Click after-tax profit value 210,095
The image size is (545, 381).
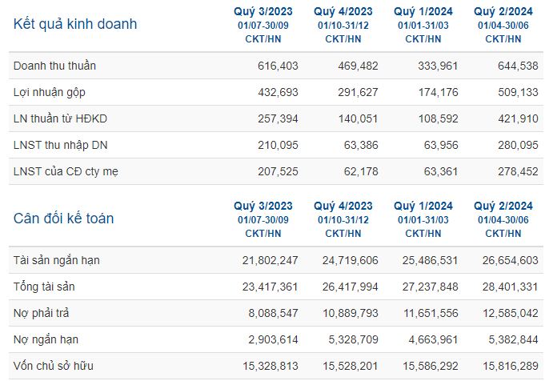click(x=278, y=146)
